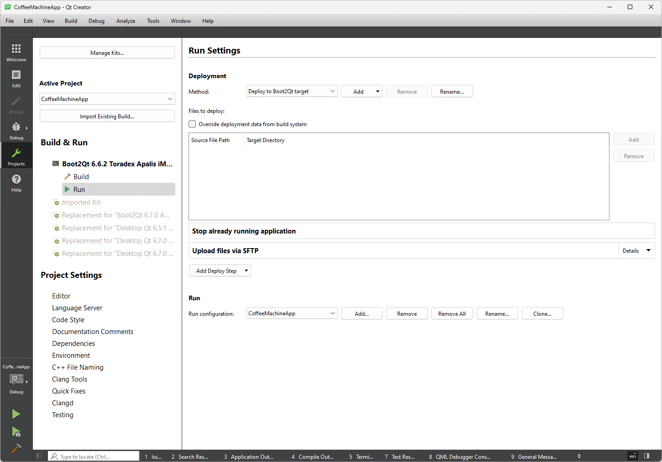Toggle right sidebar visibility button
This screenshot has width=662, height=462.
tap(646, 456)
